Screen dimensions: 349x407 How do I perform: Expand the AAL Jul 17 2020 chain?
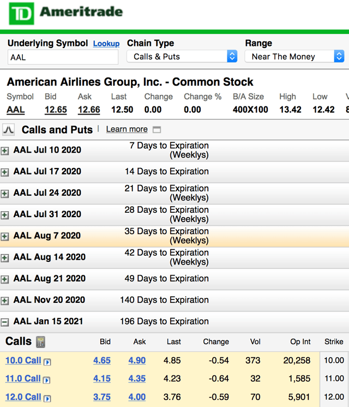click(x=5, y=172)
